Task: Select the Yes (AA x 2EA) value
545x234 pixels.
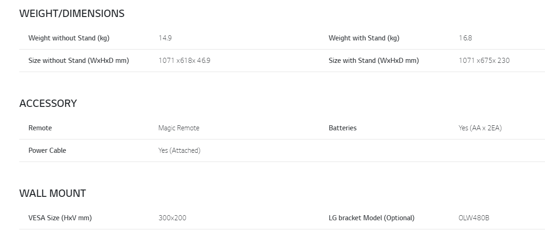Action: click(480, 128)
